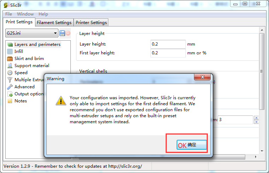
Task: Open the File menu
Action: (8, 14)
